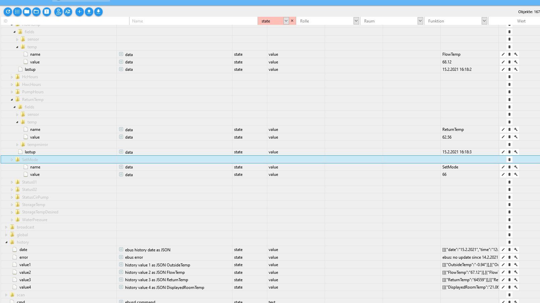Click wrench icon for history value4 row
The width and height of the screenshot is (540, 303).
coord(516,287)
